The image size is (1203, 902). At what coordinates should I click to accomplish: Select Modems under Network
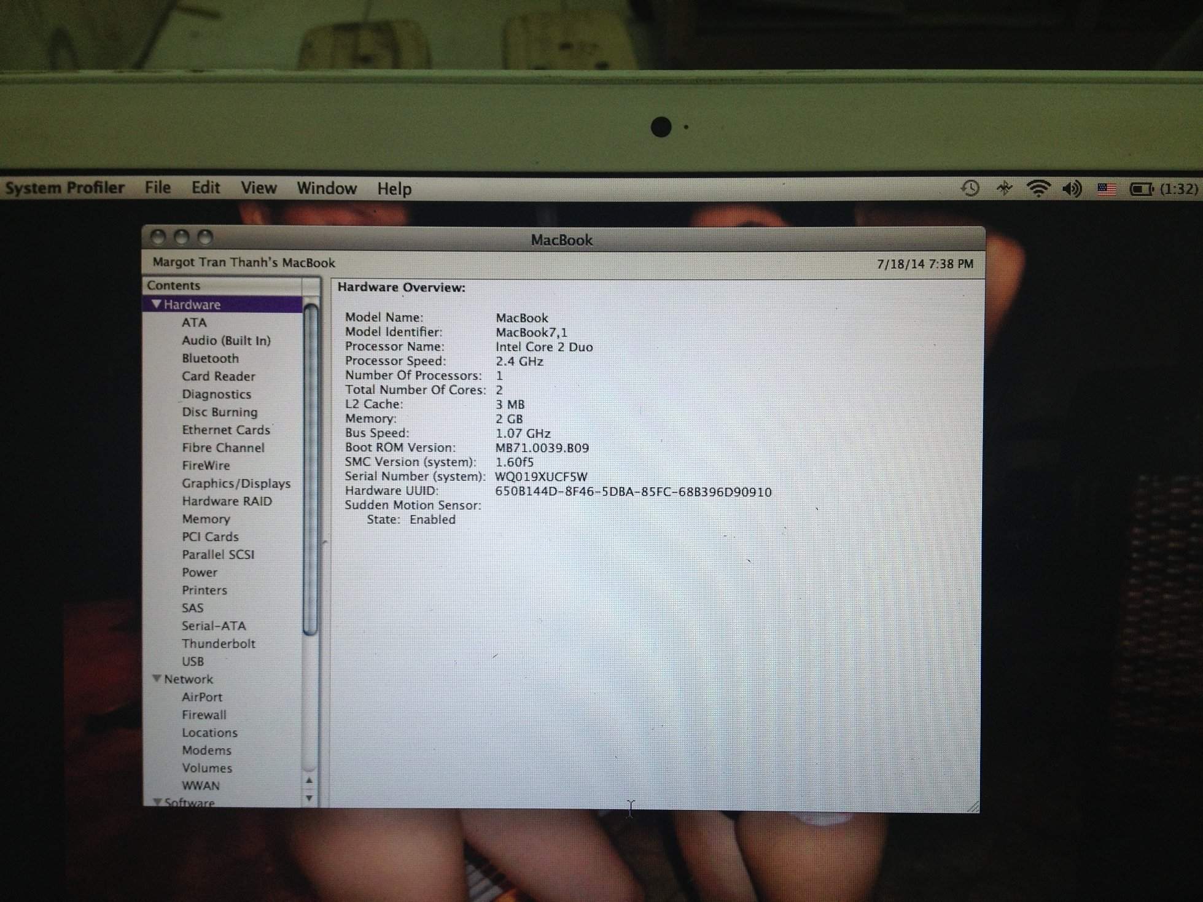(206, 750)
